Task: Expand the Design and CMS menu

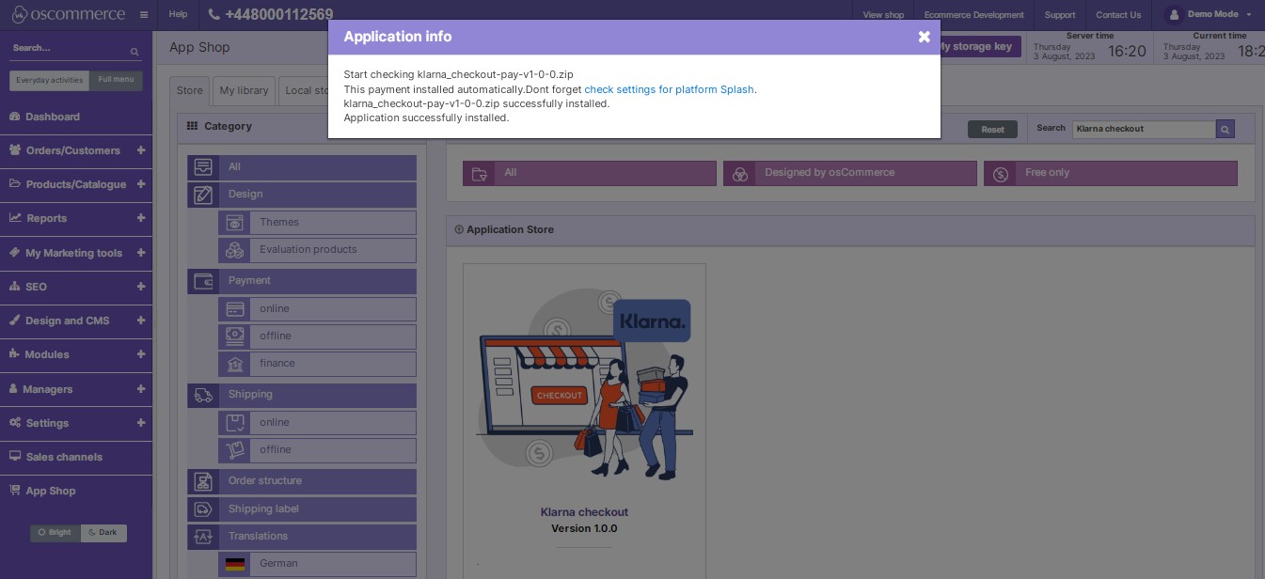Action: 141,321
